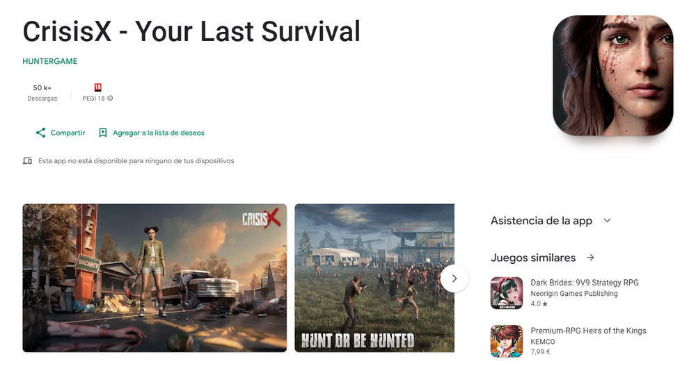Open Juegos similares with the arrow

tap(590, 258)
